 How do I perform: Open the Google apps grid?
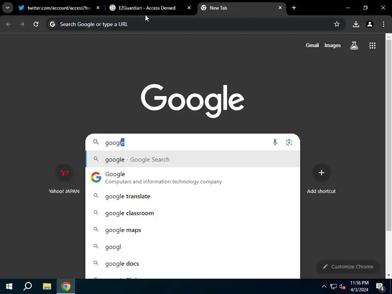pyautogui.click(x=372, y=45)
